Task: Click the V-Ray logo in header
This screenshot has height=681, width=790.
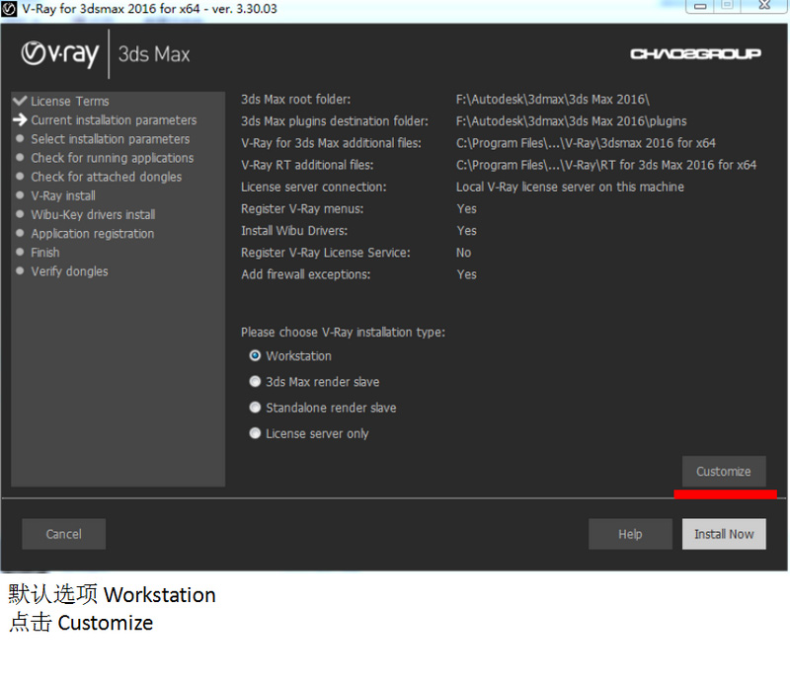Action: [x=60, y=54]
